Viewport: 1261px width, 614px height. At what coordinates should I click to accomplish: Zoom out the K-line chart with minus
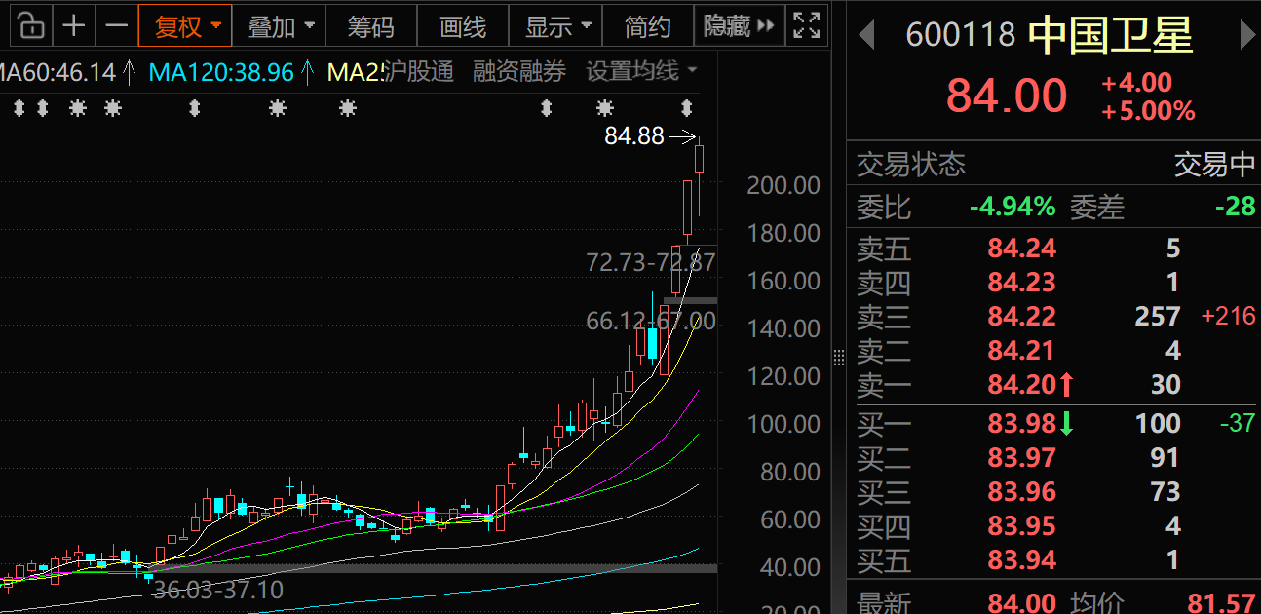coord(116,25)
